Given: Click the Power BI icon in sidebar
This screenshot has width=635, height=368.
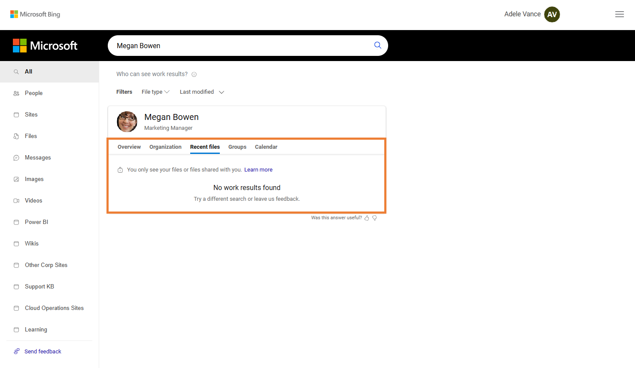Looking at the screenshot, I should 16,222.
